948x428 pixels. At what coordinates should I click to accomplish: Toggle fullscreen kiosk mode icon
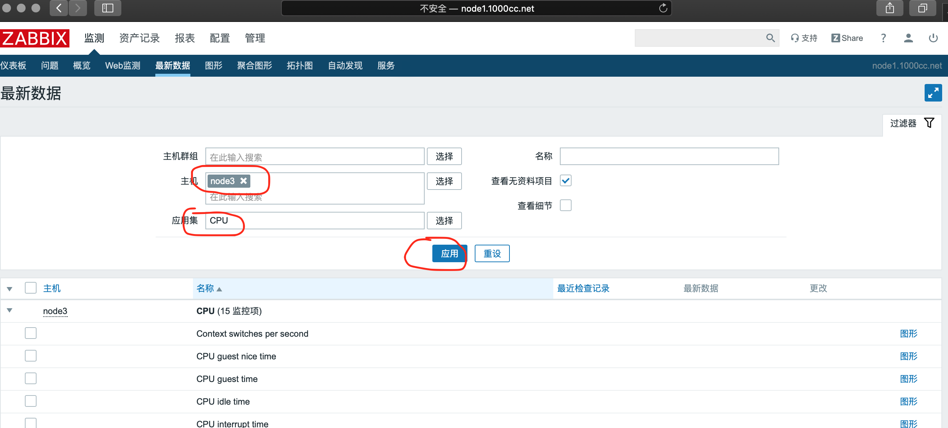(933, 93)
